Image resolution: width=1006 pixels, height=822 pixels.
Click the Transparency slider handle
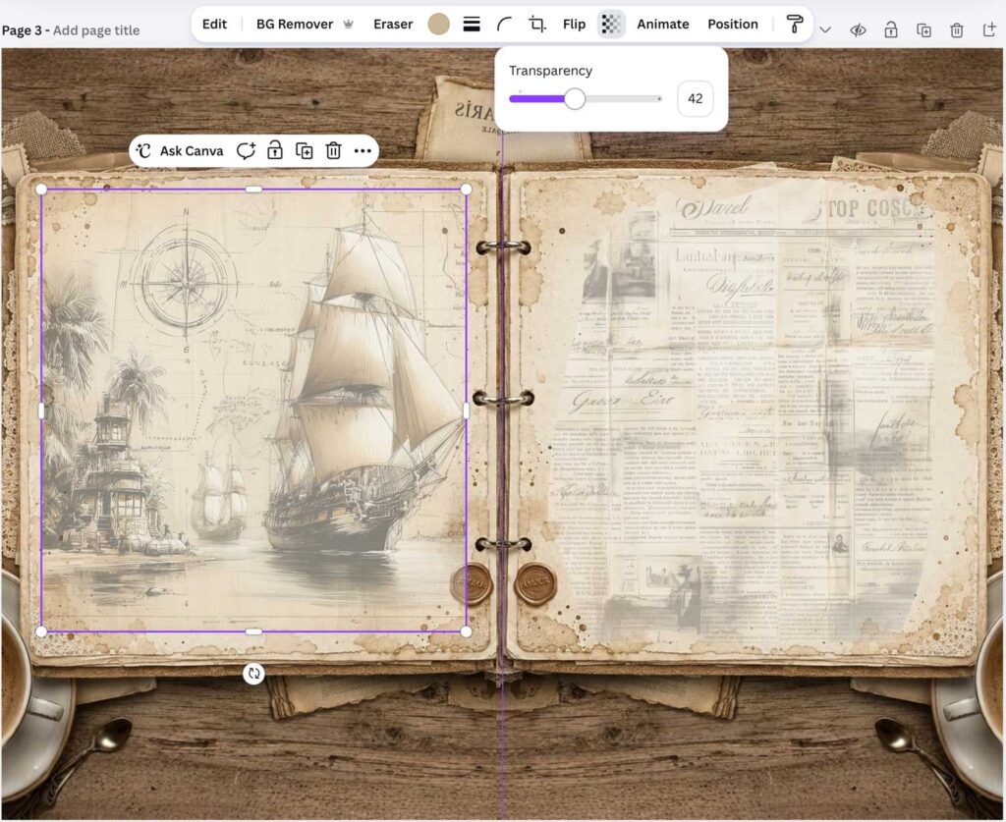(x=575, y=99)
